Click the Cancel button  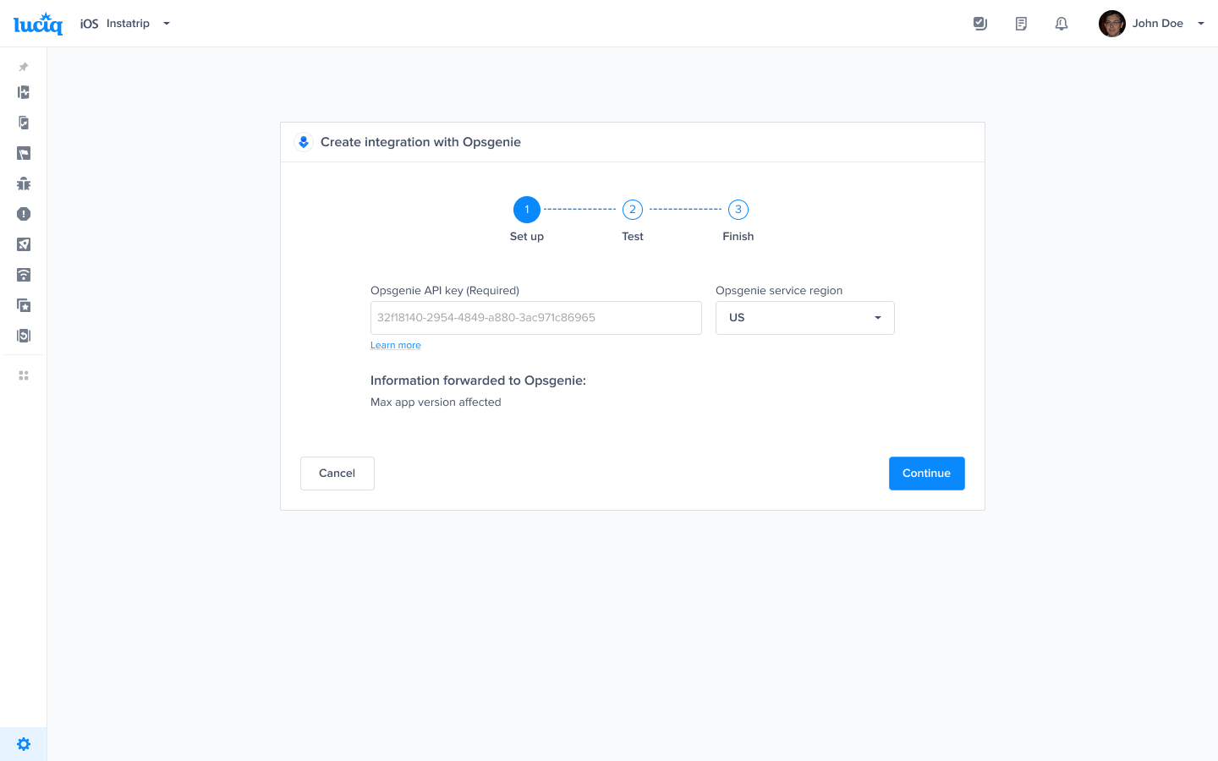(337, 474)
